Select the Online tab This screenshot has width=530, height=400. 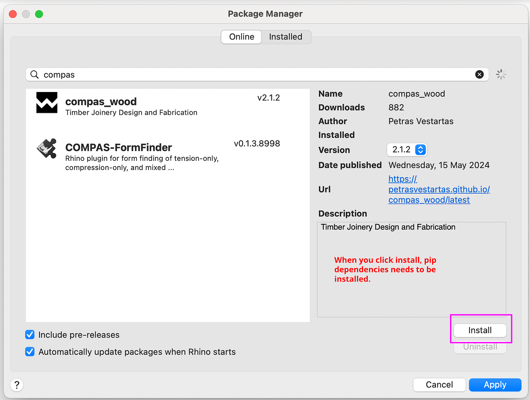pyautogui.click(x=241, y=37)
